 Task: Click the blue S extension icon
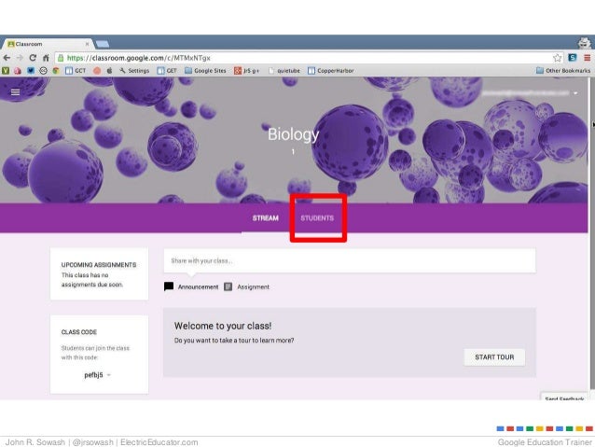573,58
